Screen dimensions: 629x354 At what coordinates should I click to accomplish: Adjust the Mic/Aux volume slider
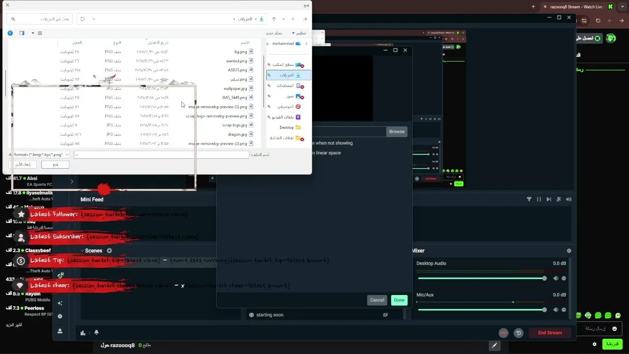point(482,310)
